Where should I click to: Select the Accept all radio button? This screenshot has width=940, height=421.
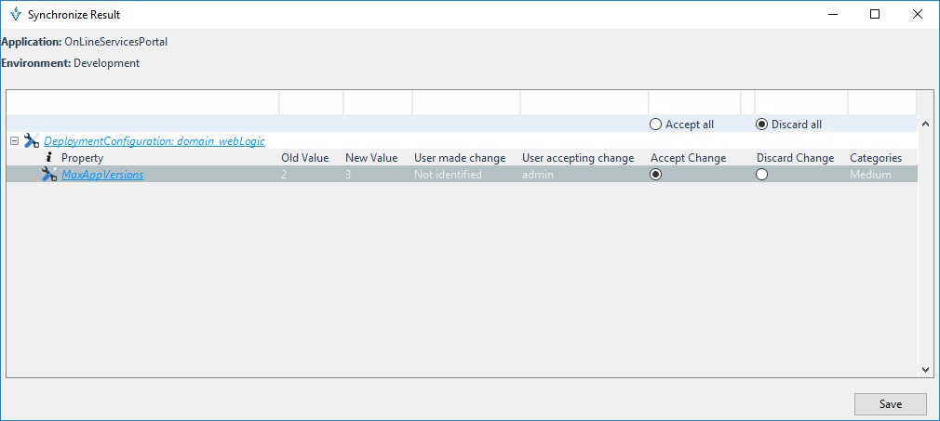[x=655, y=125]
